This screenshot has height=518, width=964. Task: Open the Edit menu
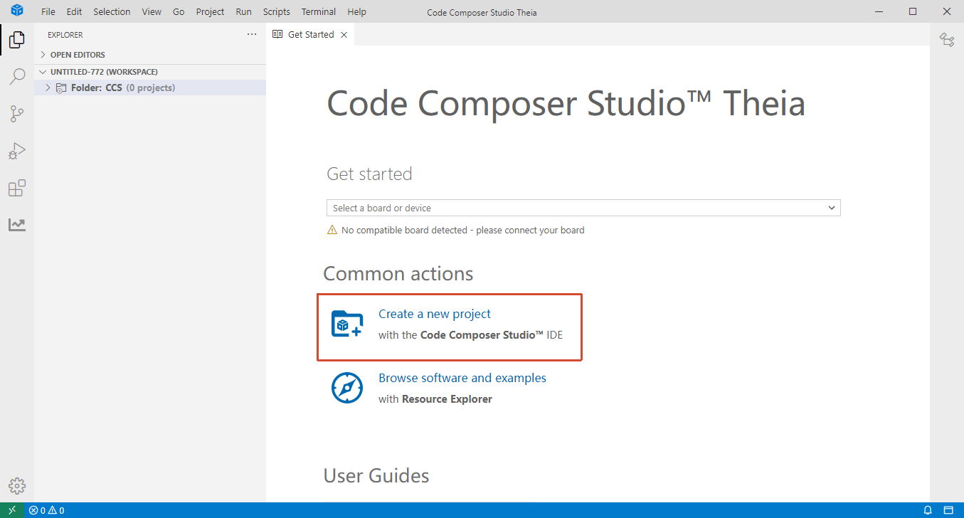click(x=74, y=12)
